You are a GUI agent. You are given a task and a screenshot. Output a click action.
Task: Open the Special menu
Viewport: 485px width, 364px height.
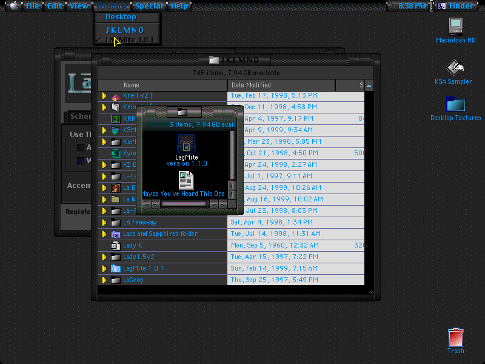point(149,6)
